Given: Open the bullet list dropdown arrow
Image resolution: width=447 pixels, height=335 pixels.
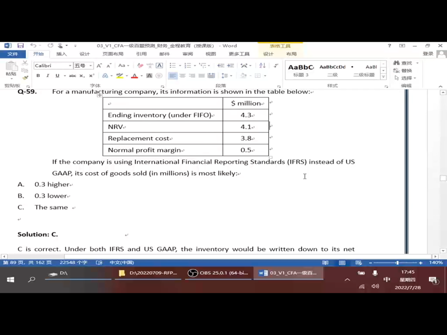Looking at the screenshot, I should coord(180,66).
